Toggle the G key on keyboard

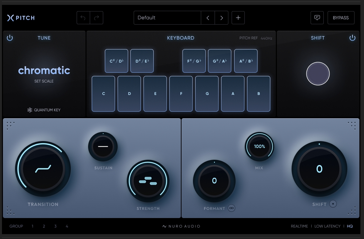207,94
